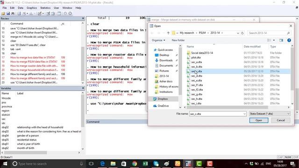Viewport: 299px width, 168px height.
Task: Open File Explorer from the taskbar
Action: (113, 164)
